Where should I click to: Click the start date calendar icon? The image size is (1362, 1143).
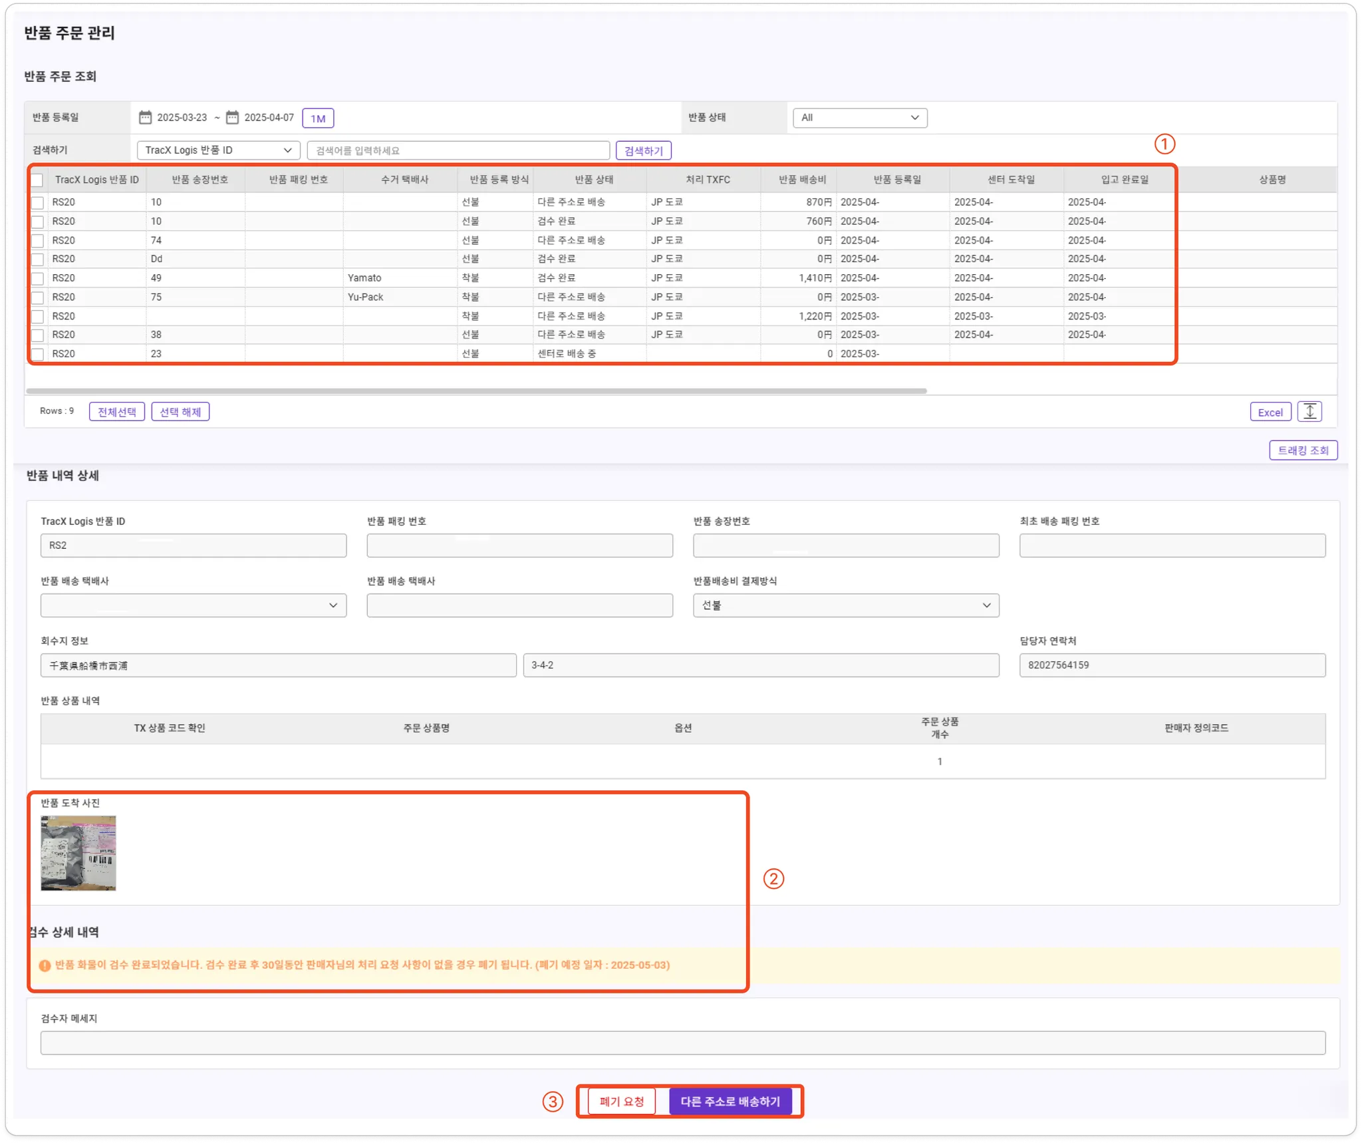[x=145, y=118]
